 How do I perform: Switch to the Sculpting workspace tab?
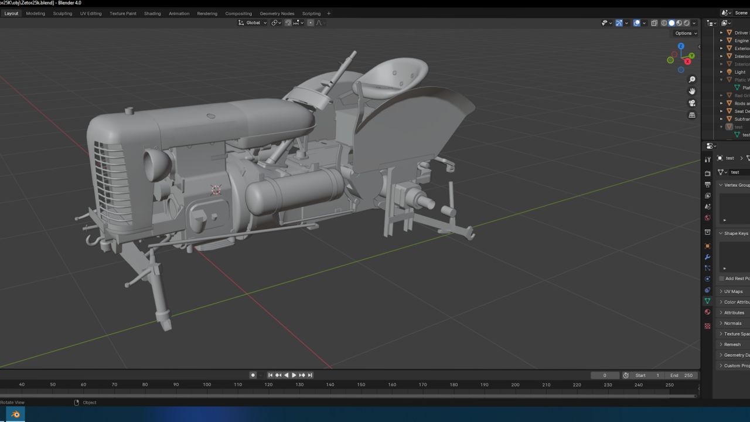click(63, 13)
